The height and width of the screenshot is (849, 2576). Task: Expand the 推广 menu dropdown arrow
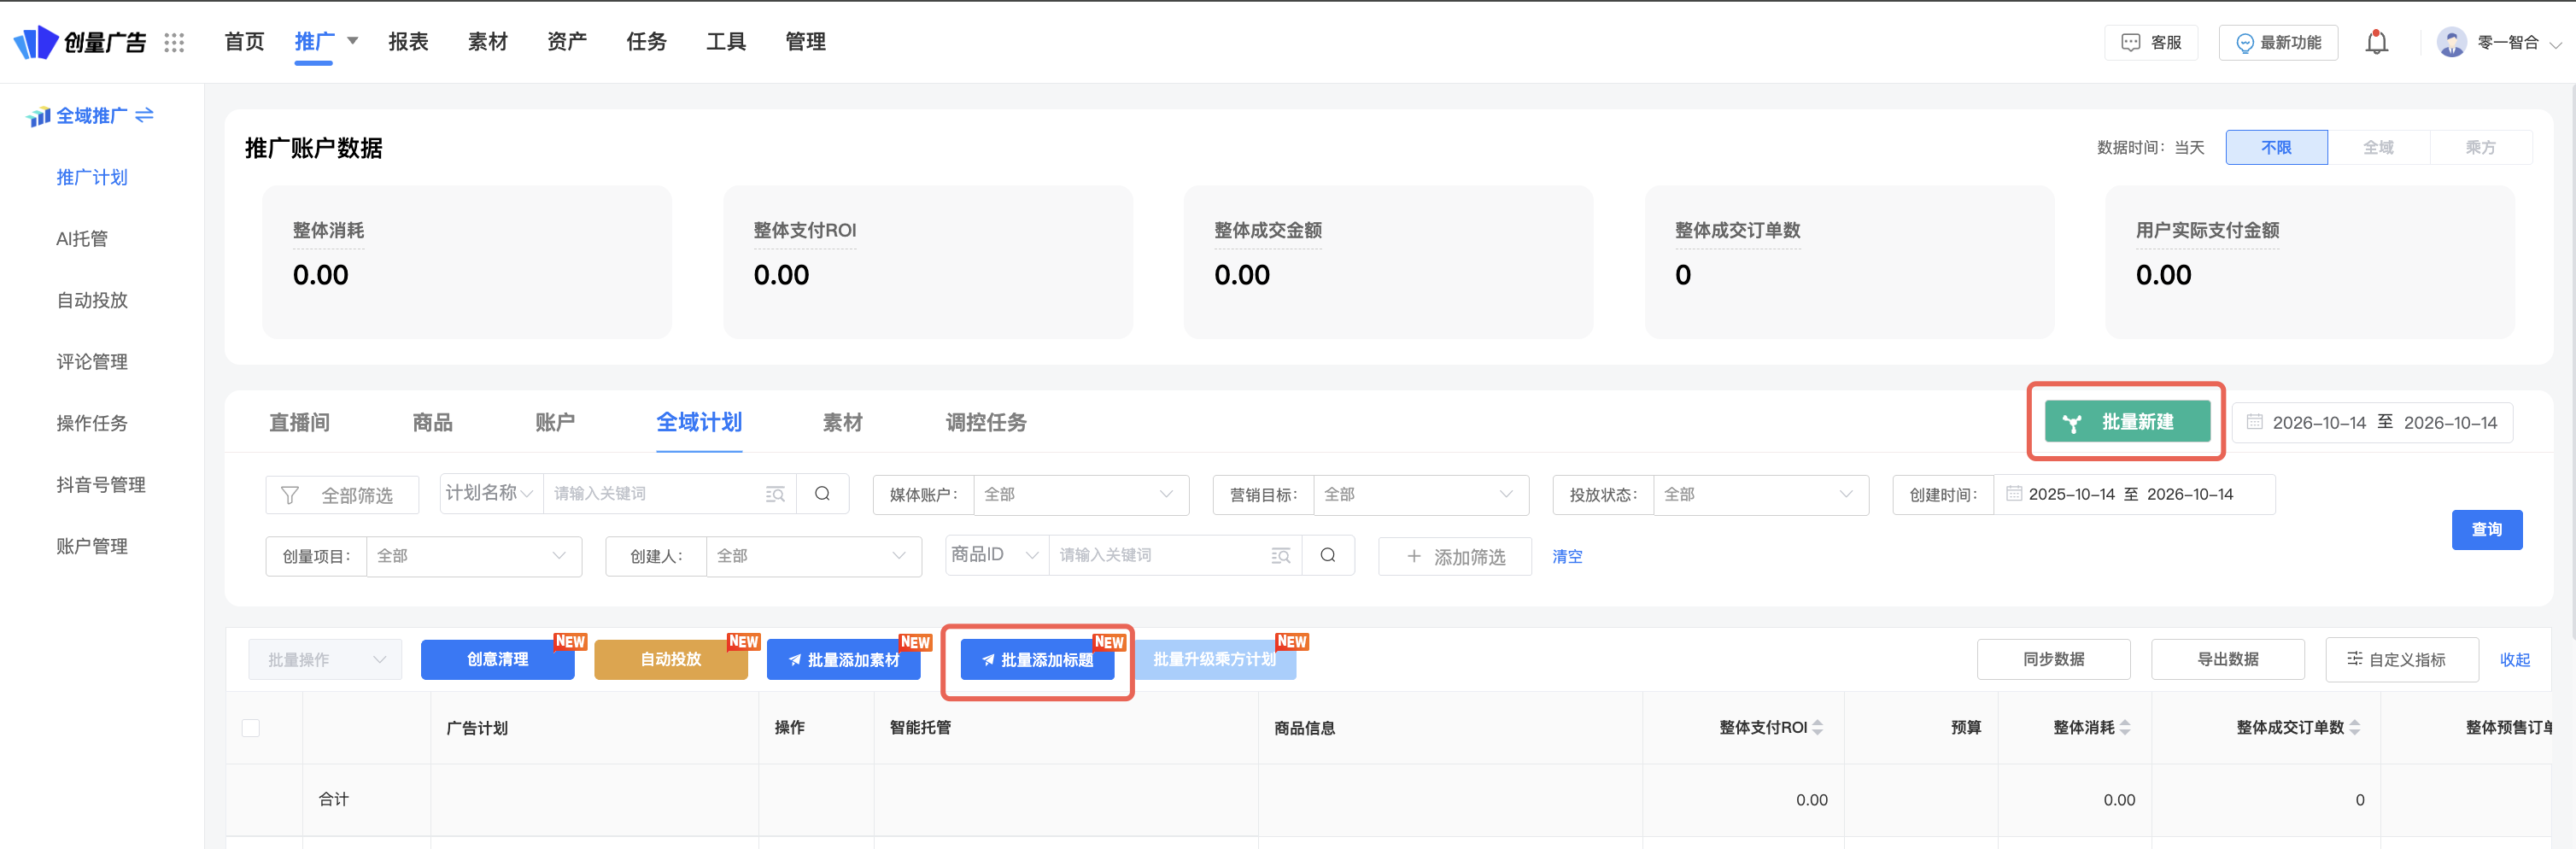coord(352,41)
